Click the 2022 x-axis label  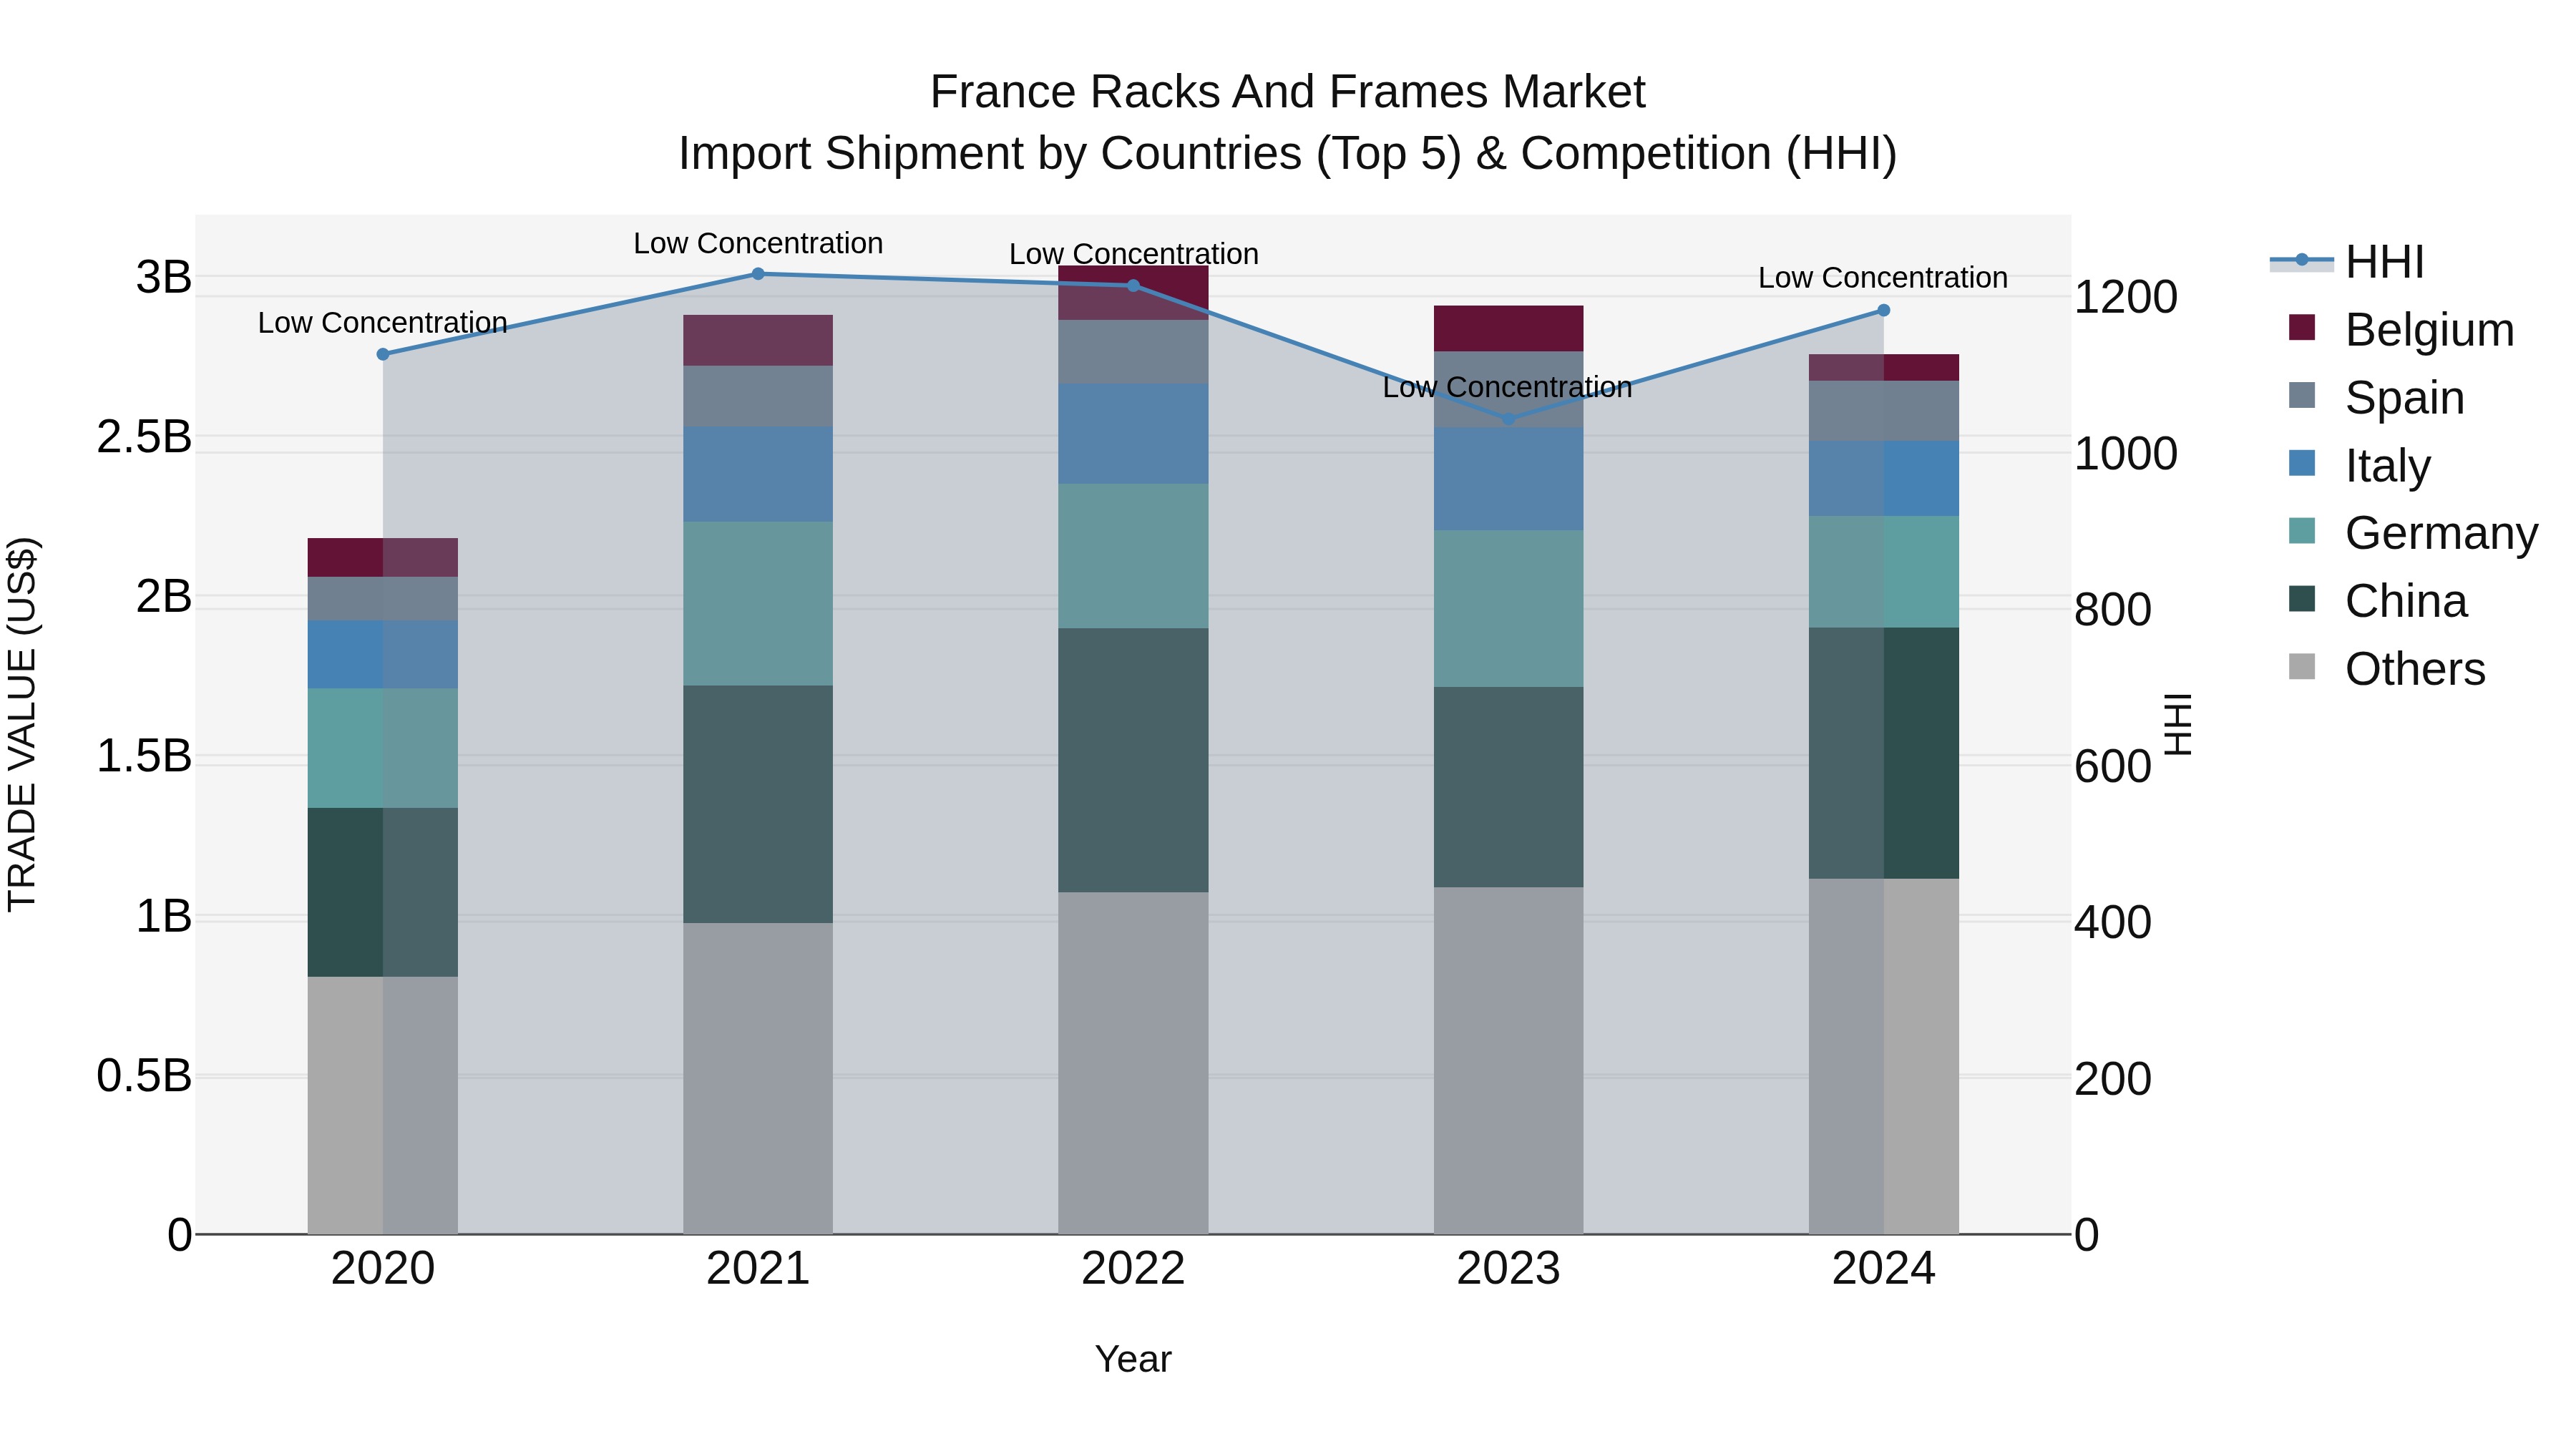(1134, 1269)
